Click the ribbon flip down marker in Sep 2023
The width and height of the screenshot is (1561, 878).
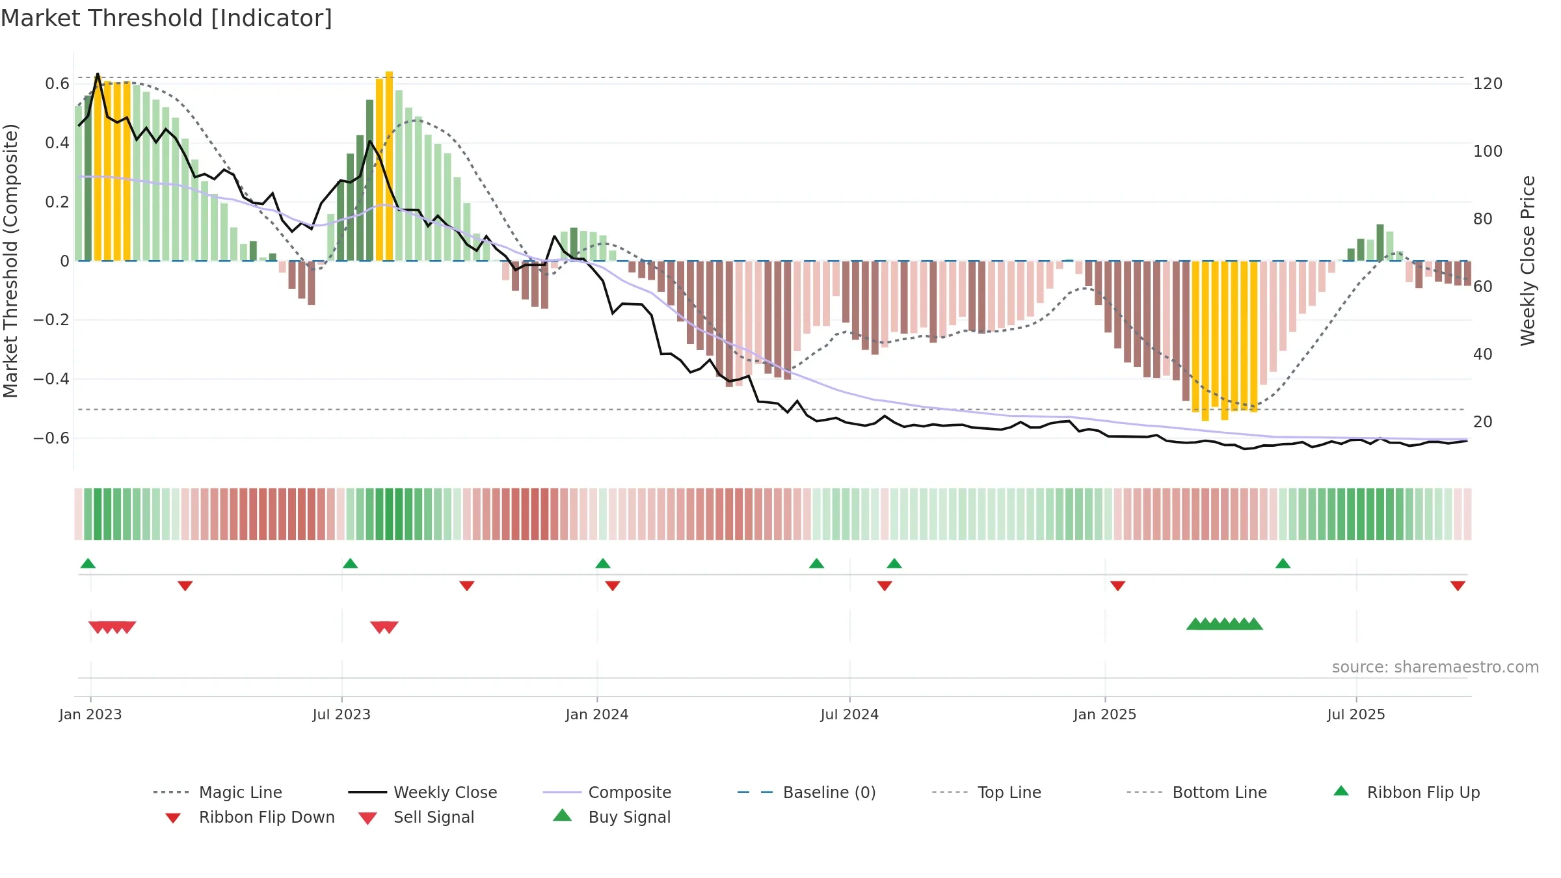467,586
